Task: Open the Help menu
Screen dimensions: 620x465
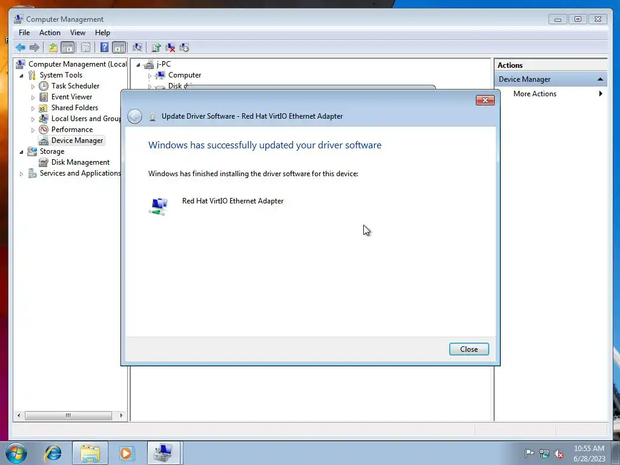Action: (x=102, y=33)
